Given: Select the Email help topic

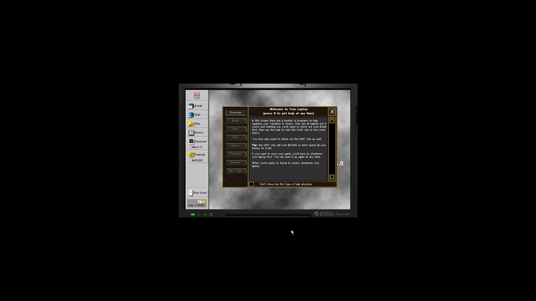Looking at the screenshot, I should (236, 121).
